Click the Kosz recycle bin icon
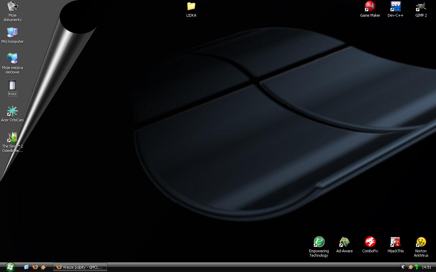The image size is (436, 272). (x=13, y=85)
